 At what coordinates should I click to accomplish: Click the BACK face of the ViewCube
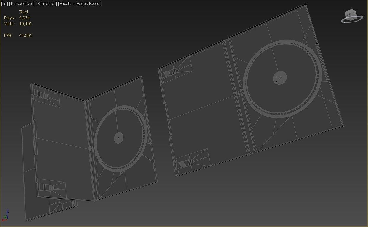349,14
